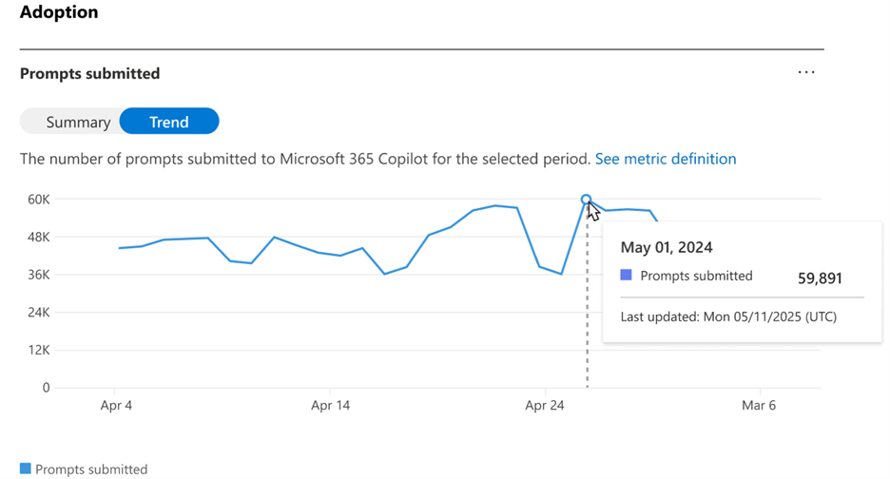Click the 36K y-axis label
The image size is (890, 479).
coord(38,275)
